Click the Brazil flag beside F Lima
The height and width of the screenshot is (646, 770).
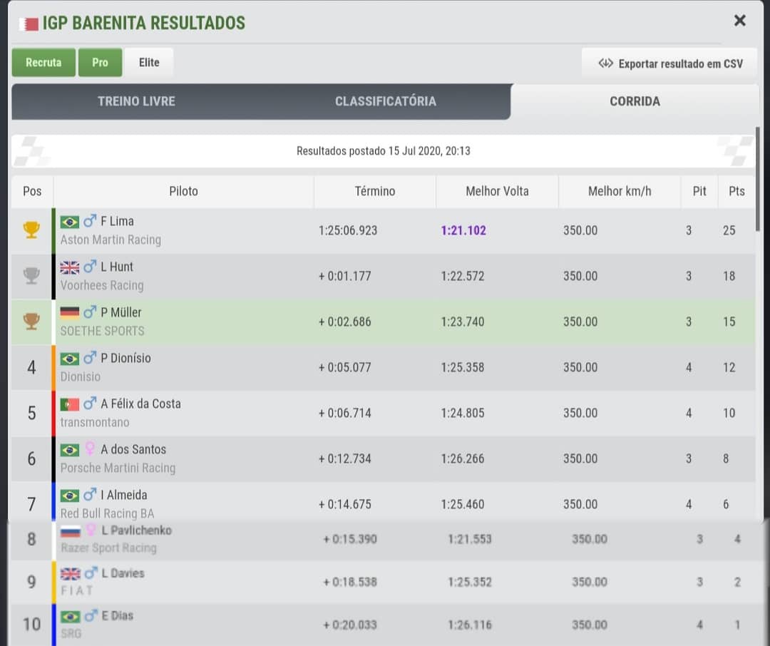coord(70,222)
